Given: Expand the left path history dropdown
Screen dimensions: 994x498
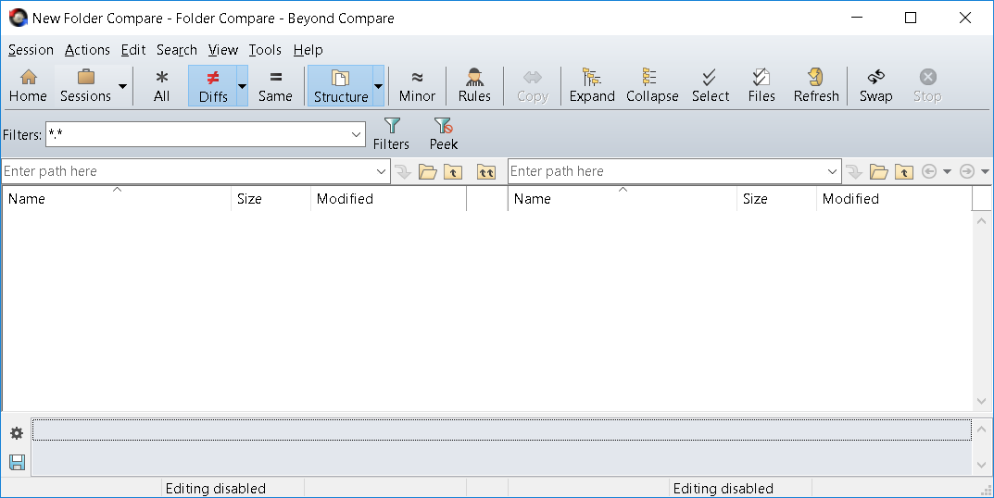Looking at the screenshot, I should click(381, 171).
